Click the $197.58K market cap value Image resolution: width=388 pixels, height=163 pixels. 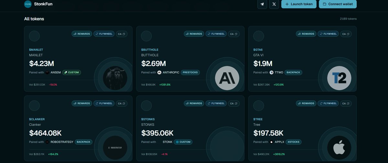(269, 133)
